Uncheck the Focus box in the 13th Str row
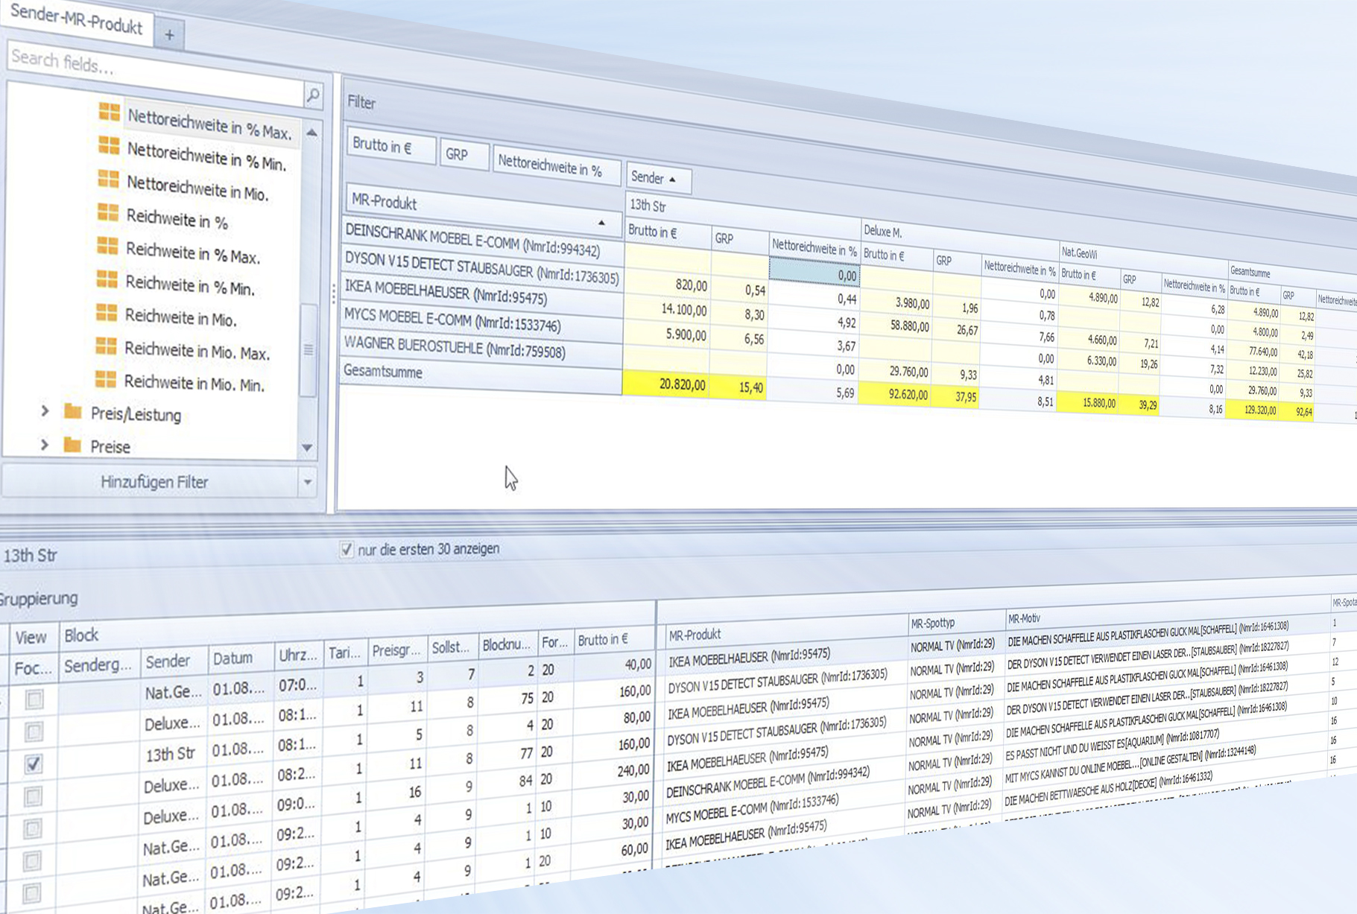 [33, 764]
